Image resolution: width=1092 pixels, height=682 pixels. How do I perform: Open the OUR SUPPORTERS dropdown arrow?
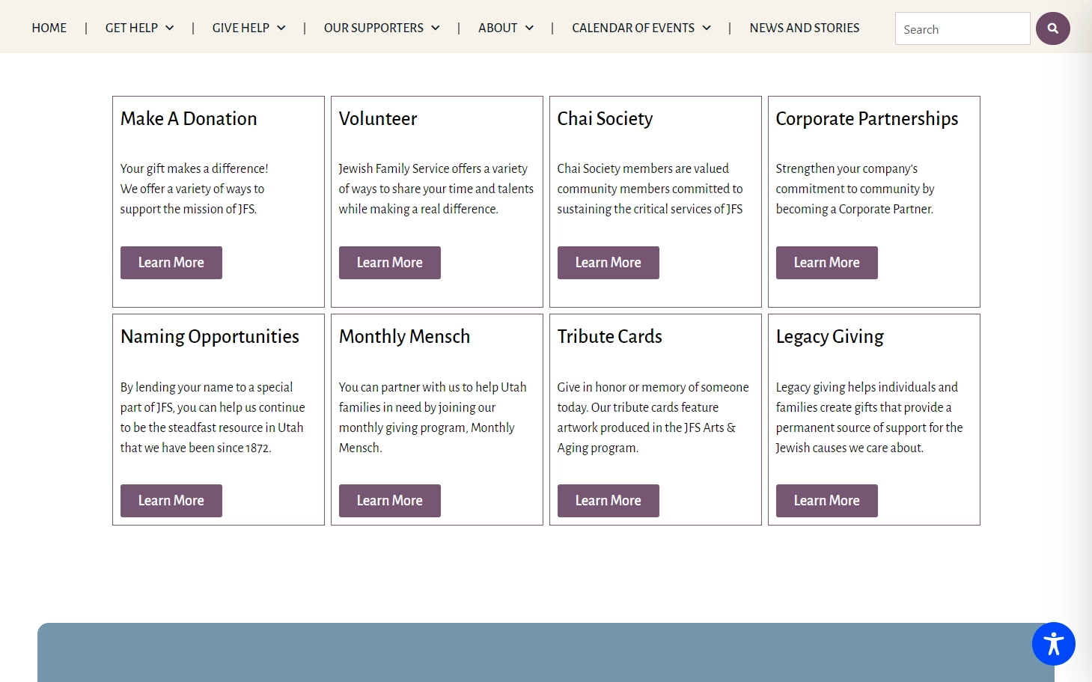tap(436, 28)
